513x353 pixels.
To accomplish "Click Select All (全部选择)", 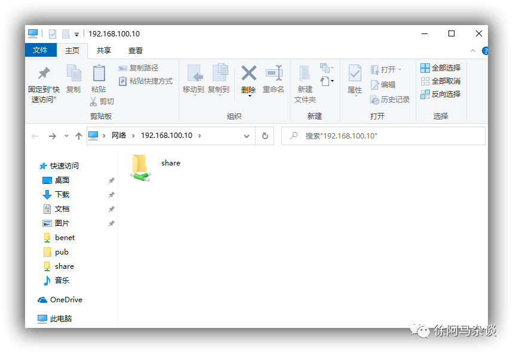I will tap(440, 68).
